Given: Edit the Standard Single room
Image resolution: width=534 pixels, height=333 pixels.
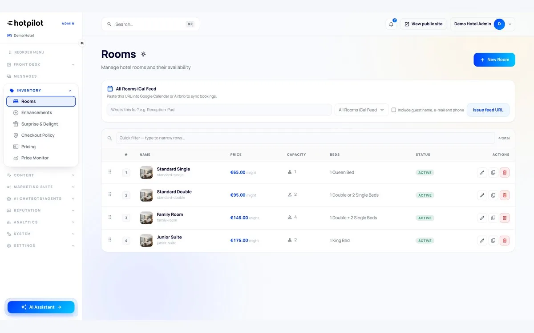Looking at the screenshot, I should click(x=482, y=172).
